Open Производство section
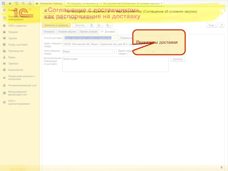 (x=16, y=51)
